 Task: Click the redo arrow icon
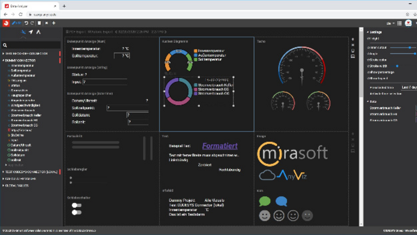[32, 23]
